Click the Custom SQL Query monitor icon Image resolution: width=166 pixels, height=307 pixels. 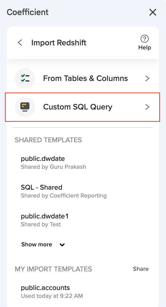25,107
